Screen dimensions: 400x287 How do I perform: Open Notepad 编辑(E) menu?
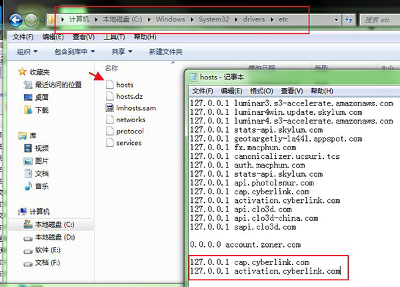point(231,91)
